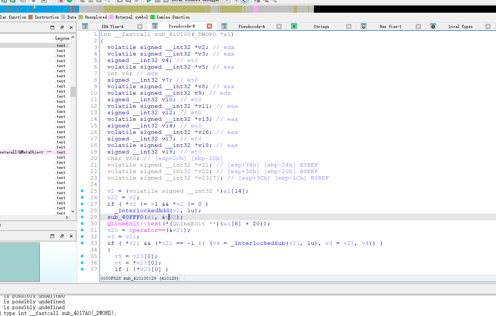Toggle breakpoint dot on line 26
The width and height of the screenshot is (496, 316).
tap(82, 197)
